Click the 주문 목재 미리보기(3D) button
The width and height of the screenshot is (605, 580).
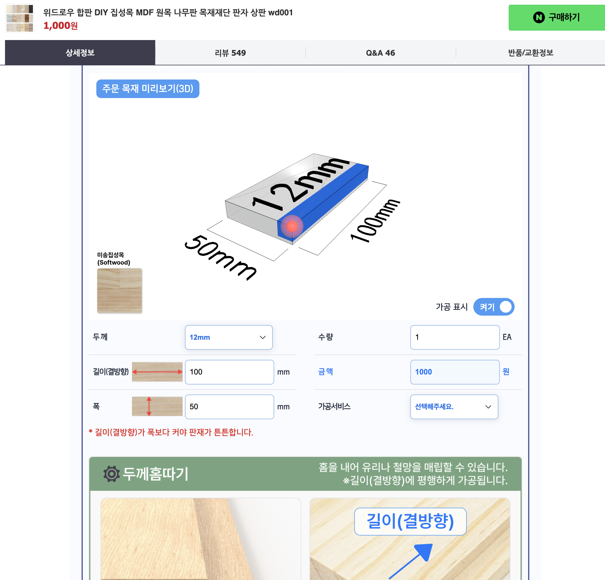148,89
